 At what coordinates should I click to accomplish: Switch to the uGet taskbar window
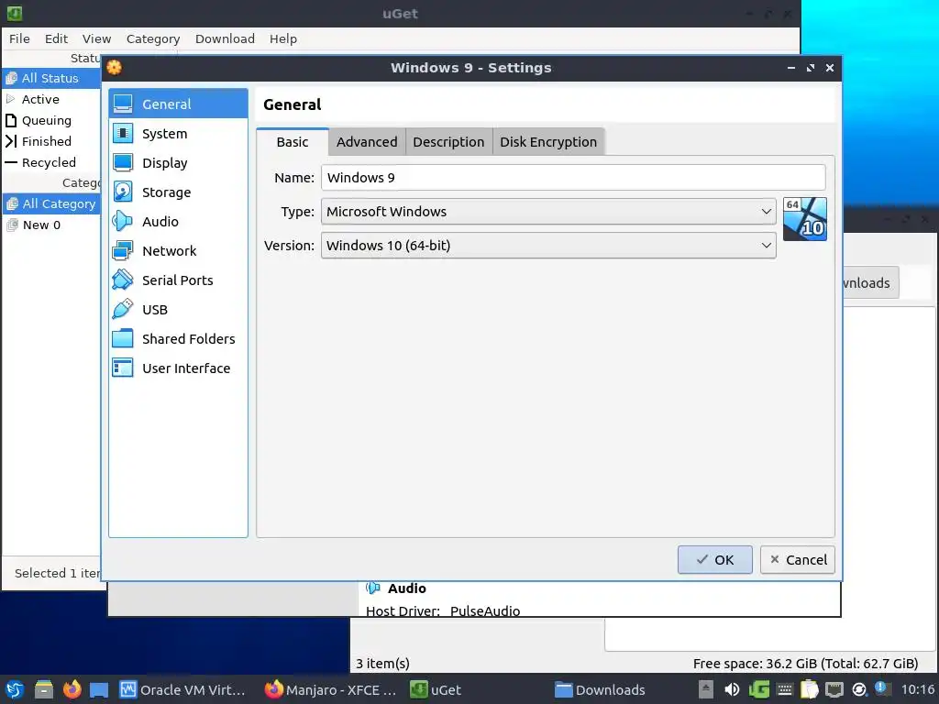point(436,689)
